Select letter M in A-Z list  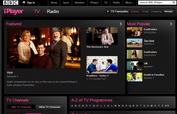click(x=115, y=106)
